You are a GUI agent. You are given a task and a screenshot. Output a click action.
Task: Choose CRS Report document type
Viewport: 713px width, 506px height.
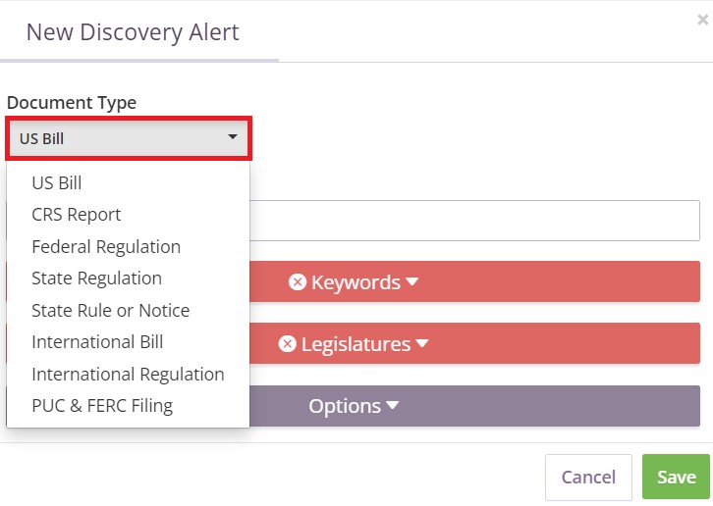click(77, 215)
